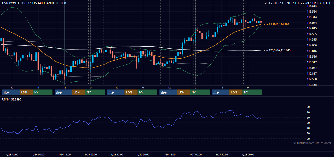The image size is (334, 157).
Task: Click the 東京 session block above 1/24 12:00
Action: pos(63,92)
